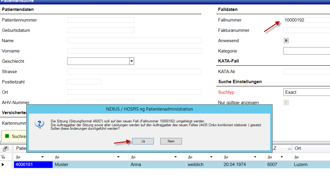
Task: Click the Fallnummer field containing 10000192
Action: point(307,20)
